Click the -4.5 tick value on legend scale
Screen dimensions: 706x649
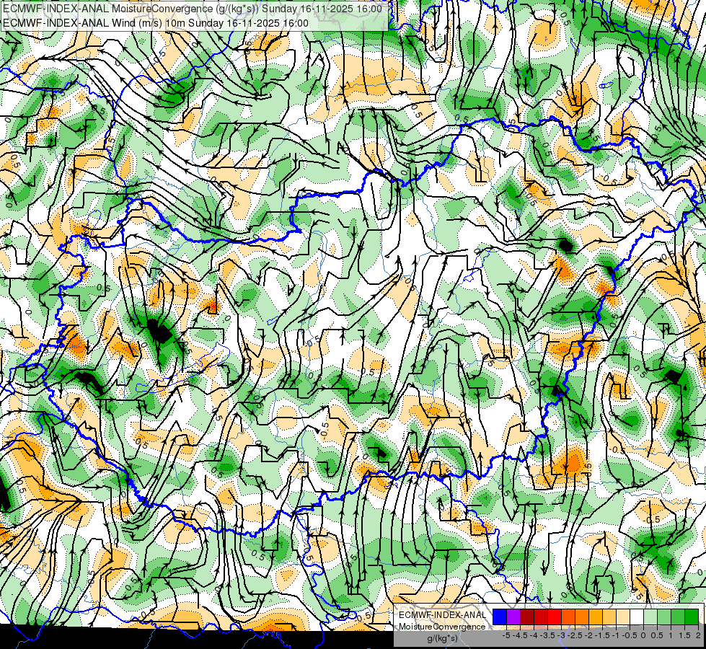(x=520, y=635)
